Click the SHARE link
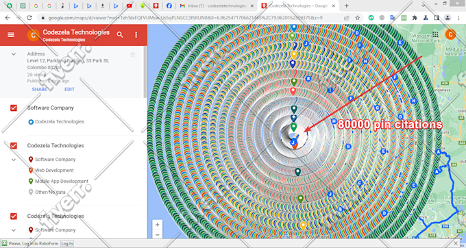The height and width of the screenshot is (248, 466). (40, 89)
